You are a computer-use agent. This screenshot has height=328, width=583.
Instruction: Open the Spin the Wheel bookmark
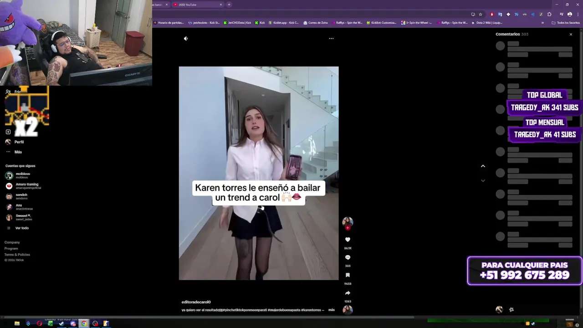tap(417, 22)
